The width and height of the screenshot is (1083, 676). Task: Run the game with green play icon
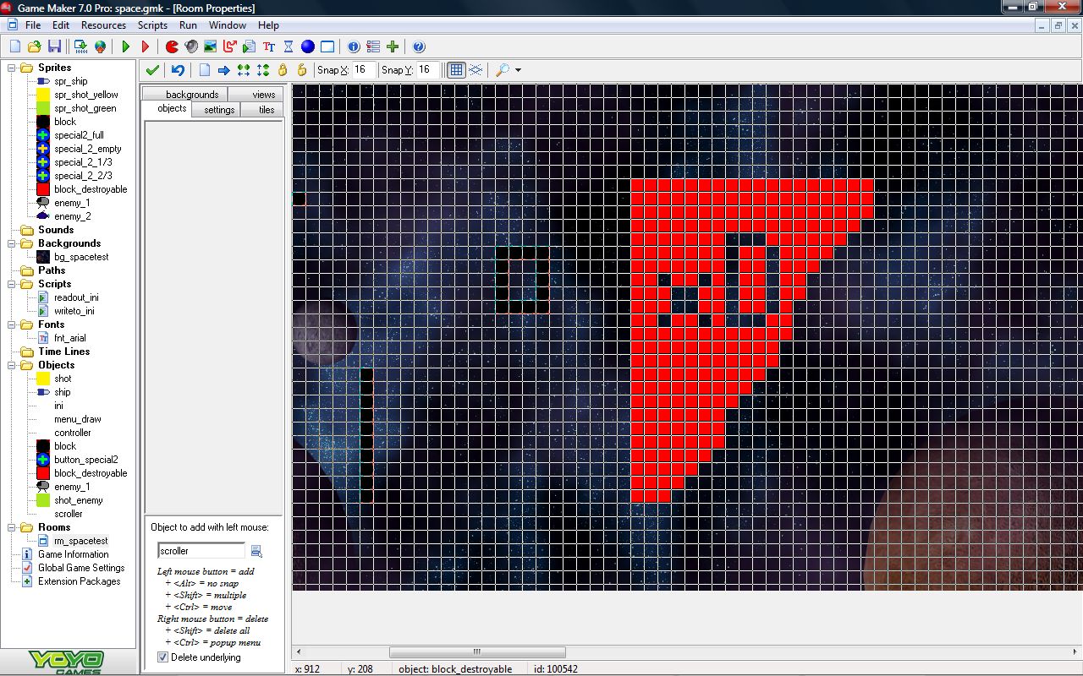pyautogui.click(x=126, y=47)
